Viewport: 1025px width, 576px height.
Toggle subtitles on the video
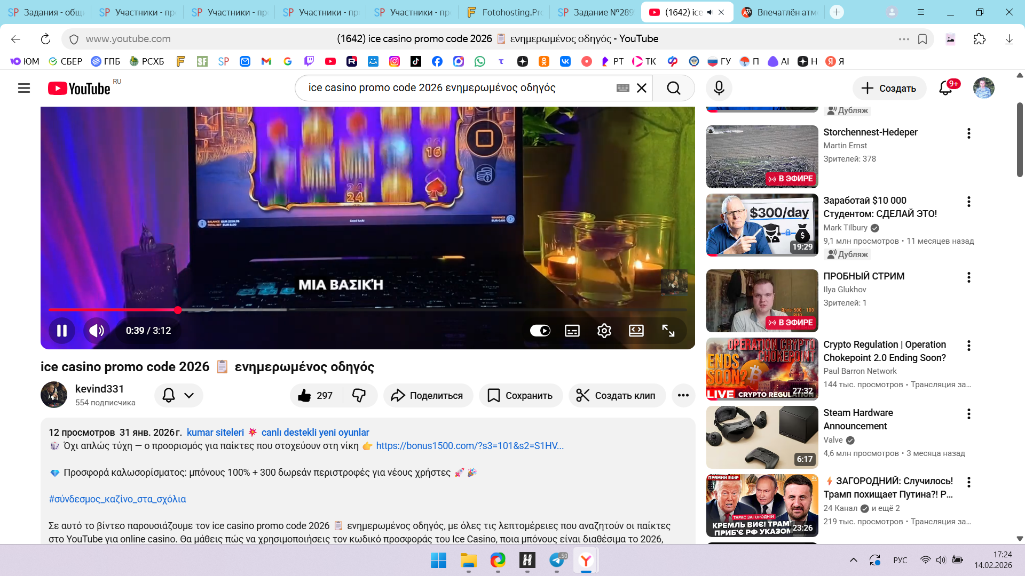click(572, 331)
